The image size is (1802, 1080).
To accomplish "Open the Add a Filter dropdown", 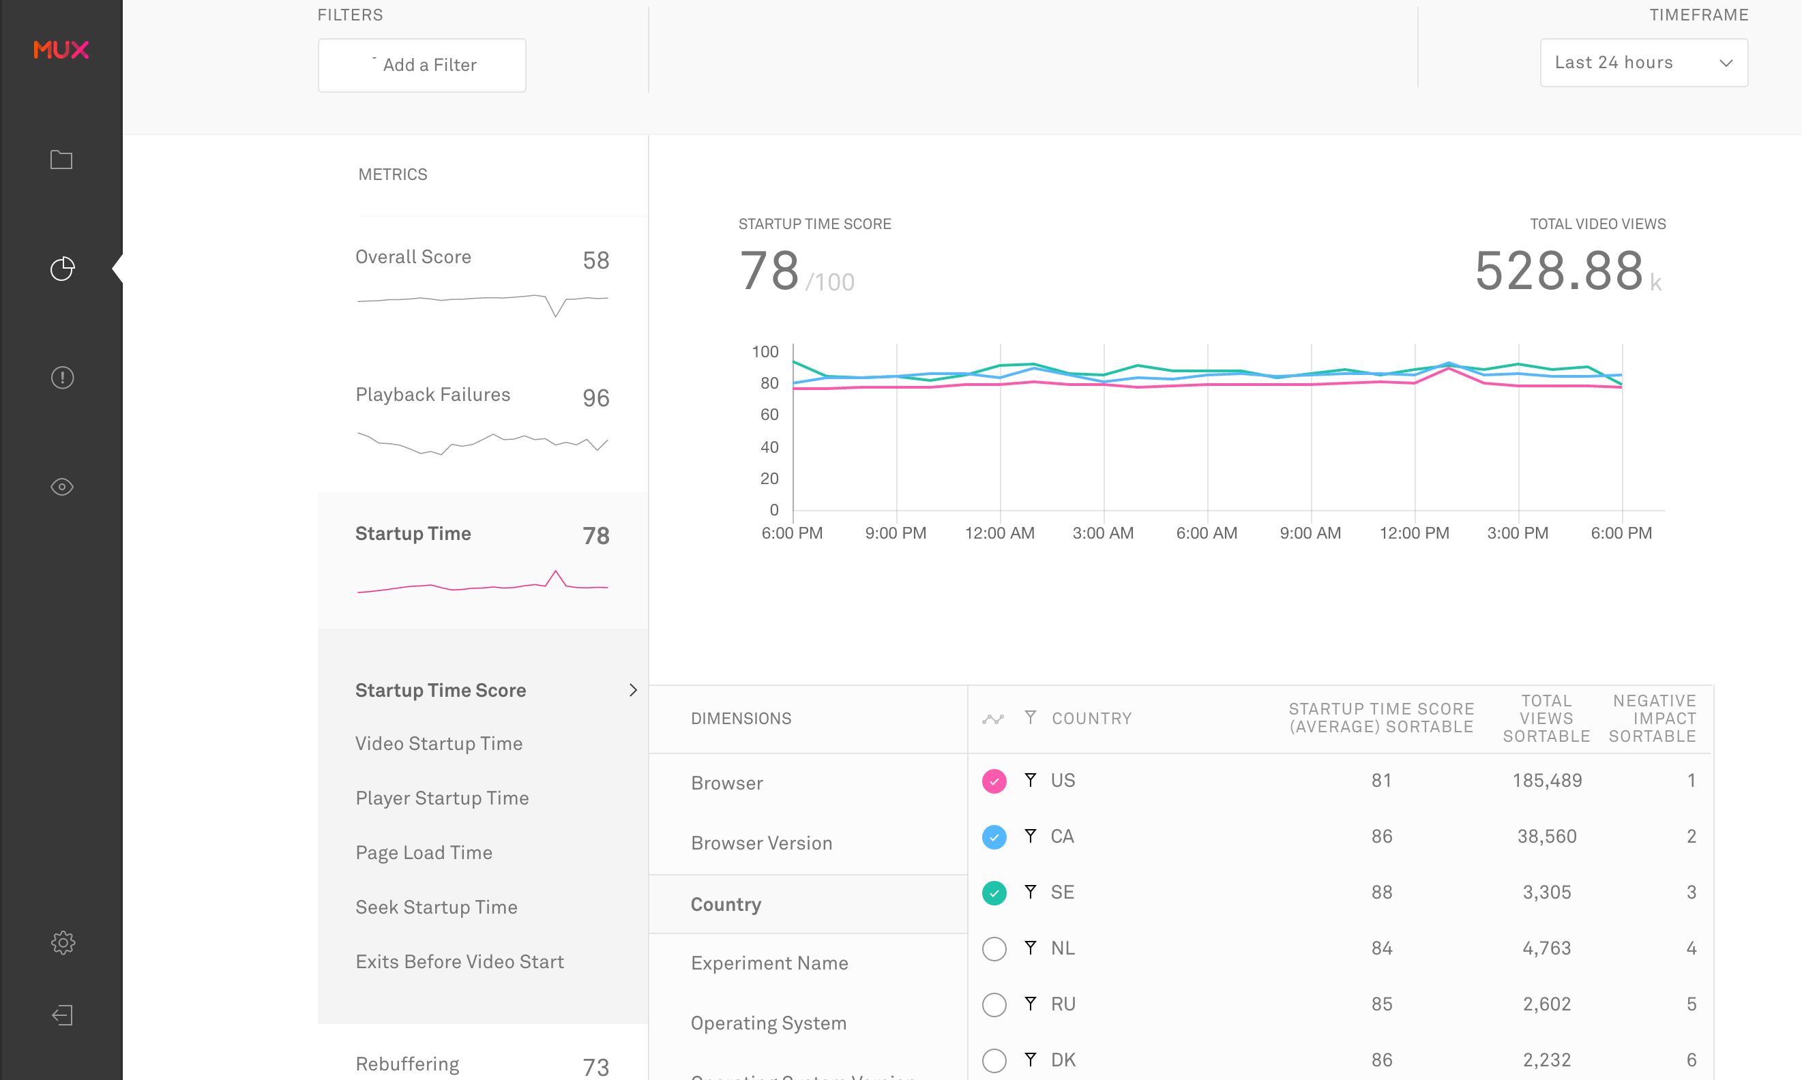I will pyautogui.click(x=422, y=65).
